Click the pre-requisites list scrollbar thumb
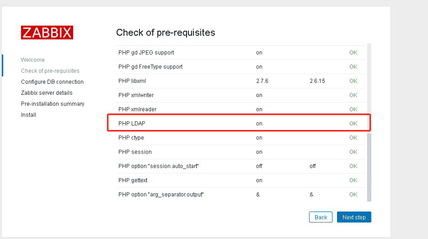 [369, 167]
